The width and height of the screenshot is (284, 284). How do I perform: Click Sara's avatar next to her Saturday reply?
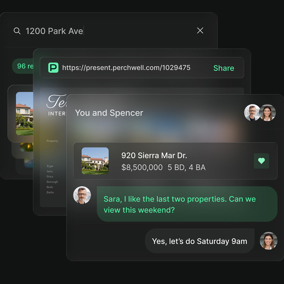(x=268, y=241)
